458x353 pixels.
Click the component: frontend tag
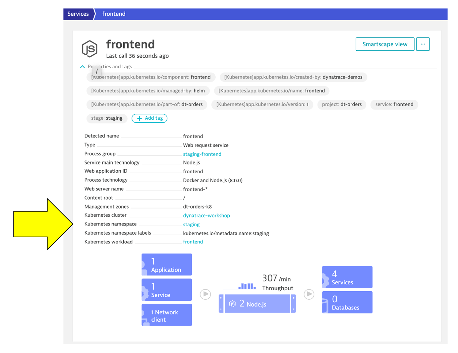pyautogui.click(x=151, y=77)
